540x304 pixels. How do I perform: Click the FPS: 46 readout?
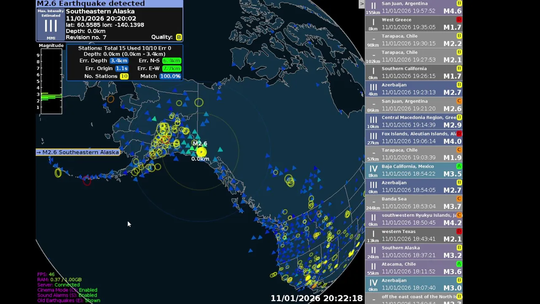pyautogui.click(x=46, y=274)
